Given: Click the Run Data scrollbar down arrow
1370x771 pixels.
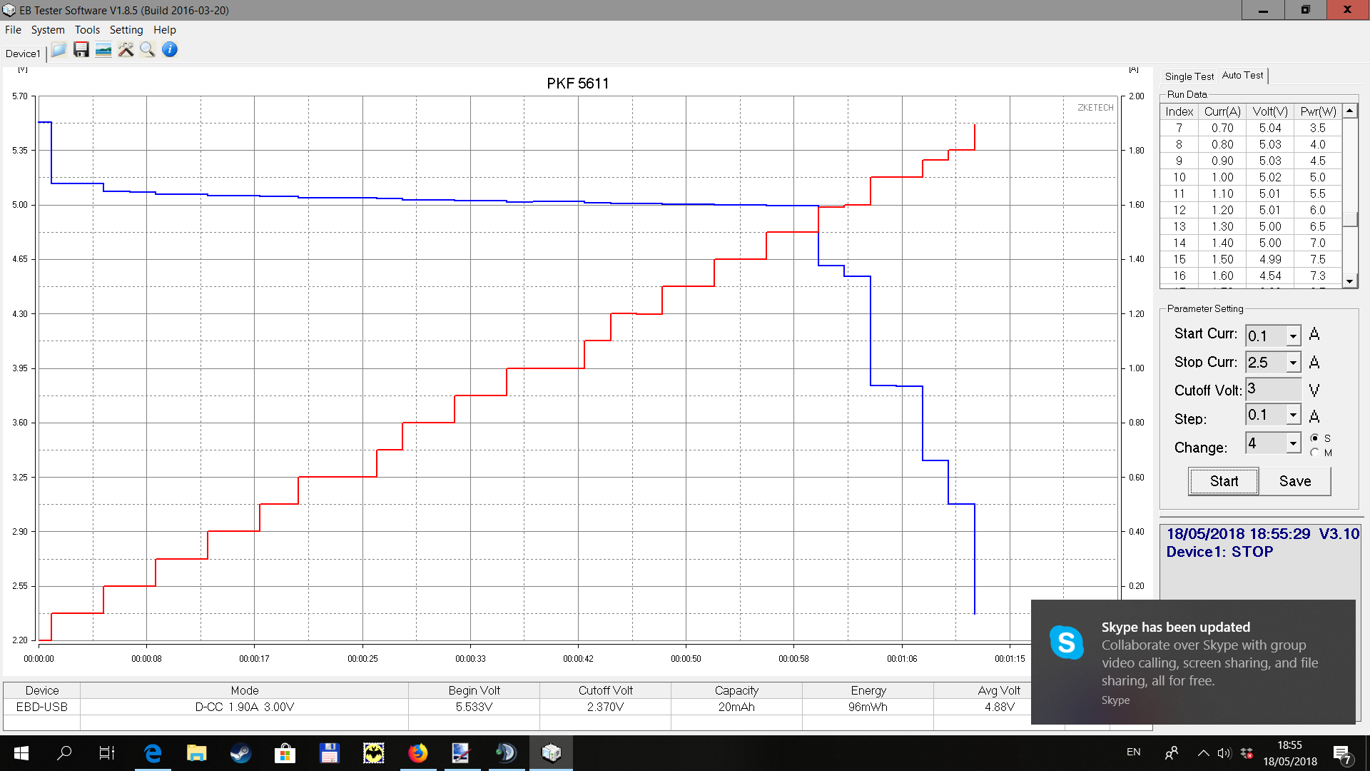Looking at the screenshot, I should coord(1349,281).
